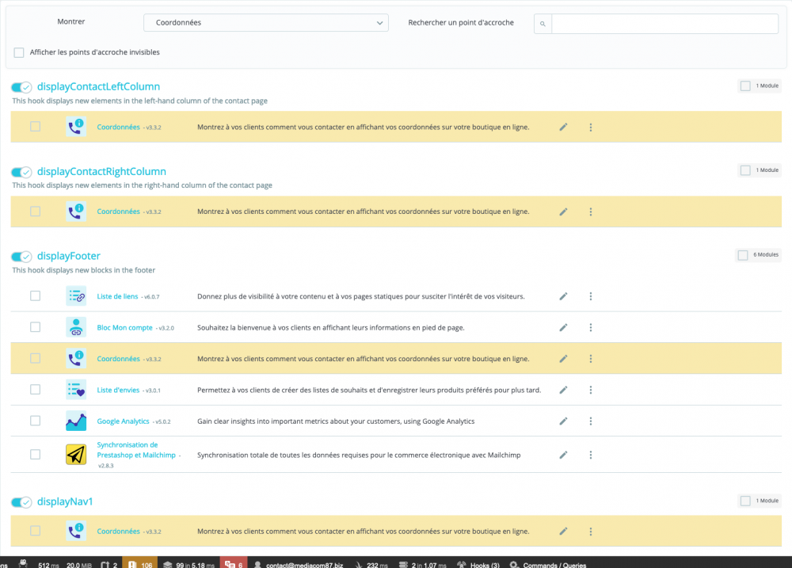792x568 pixels.
Task: Tick checkbox for Liste de liens row
Action: (x=36, y=295)
